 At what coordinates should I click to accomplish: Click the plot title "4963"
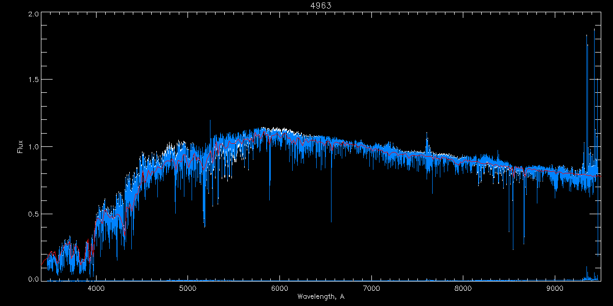pyautogui.click(x=321, y=6)
